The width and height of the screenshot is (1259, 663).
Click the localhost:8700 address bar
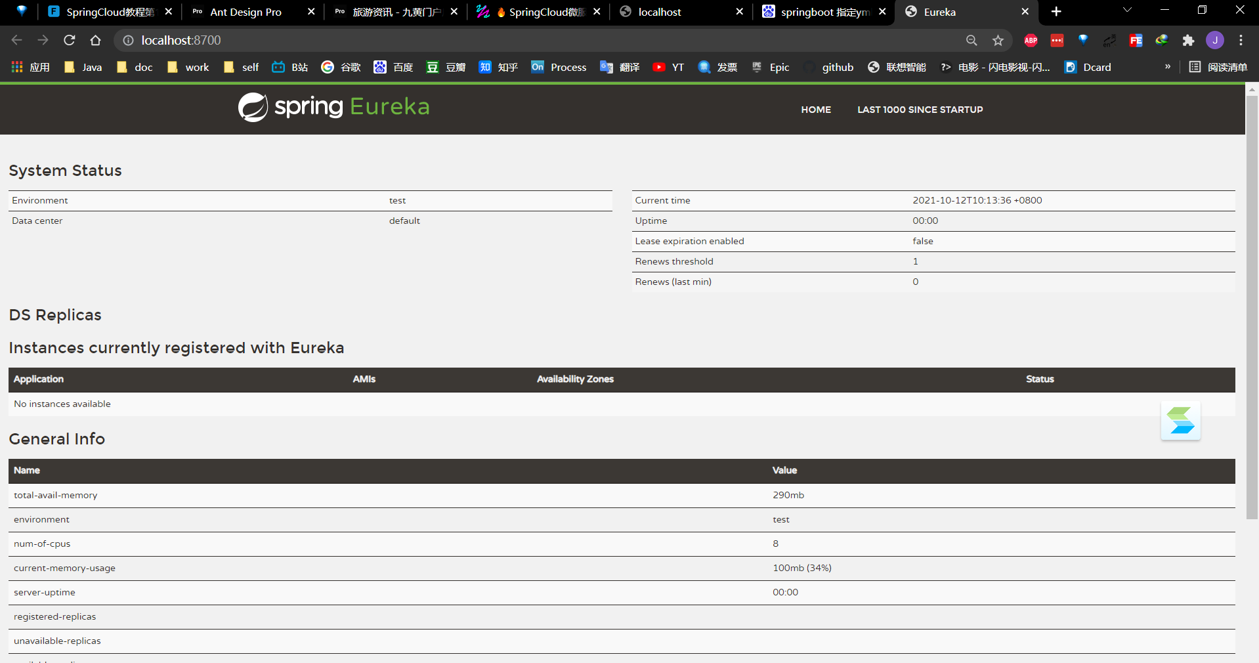545,40
